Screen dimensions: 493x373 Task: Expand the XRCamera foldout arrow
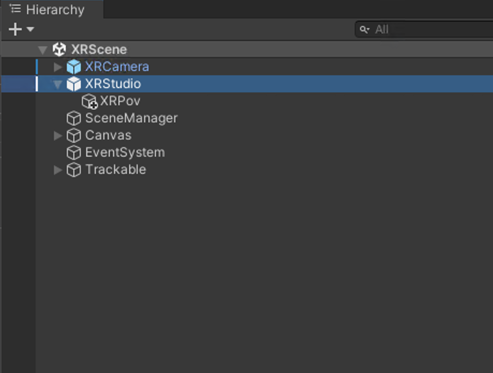[58, 67]
